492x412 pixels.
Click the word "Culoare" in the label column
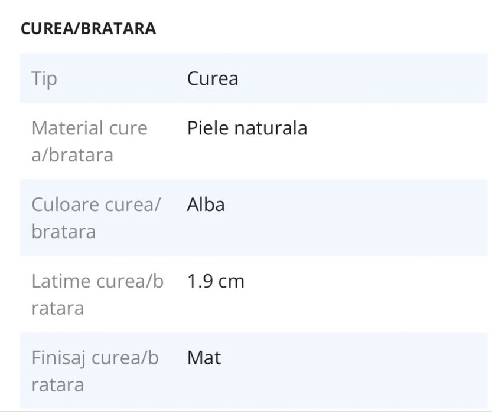click(65, 205)
